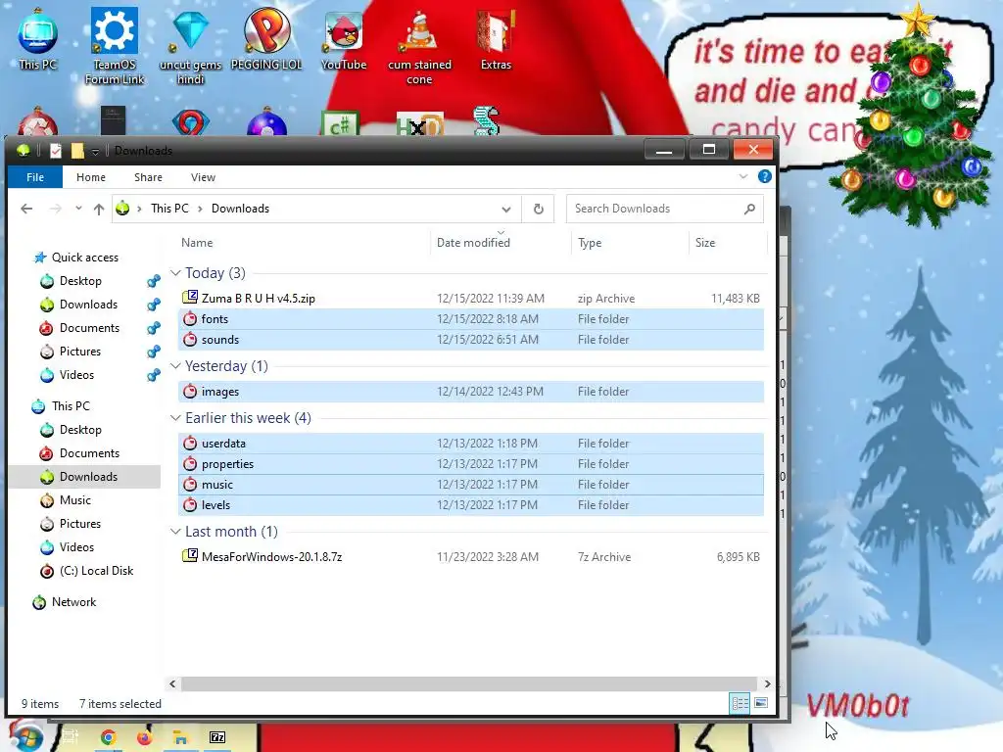Switch to the Home ribbon tab
The image size is (1003, 752).
click(x=91, y=177)
